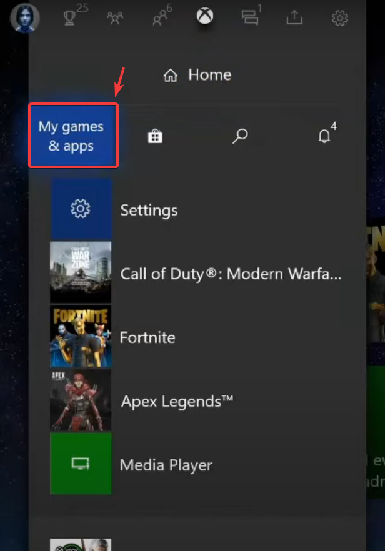Click the Apex Legends cover thumbnail
Screen dimensions: 385x551
[x=81, y=400]
